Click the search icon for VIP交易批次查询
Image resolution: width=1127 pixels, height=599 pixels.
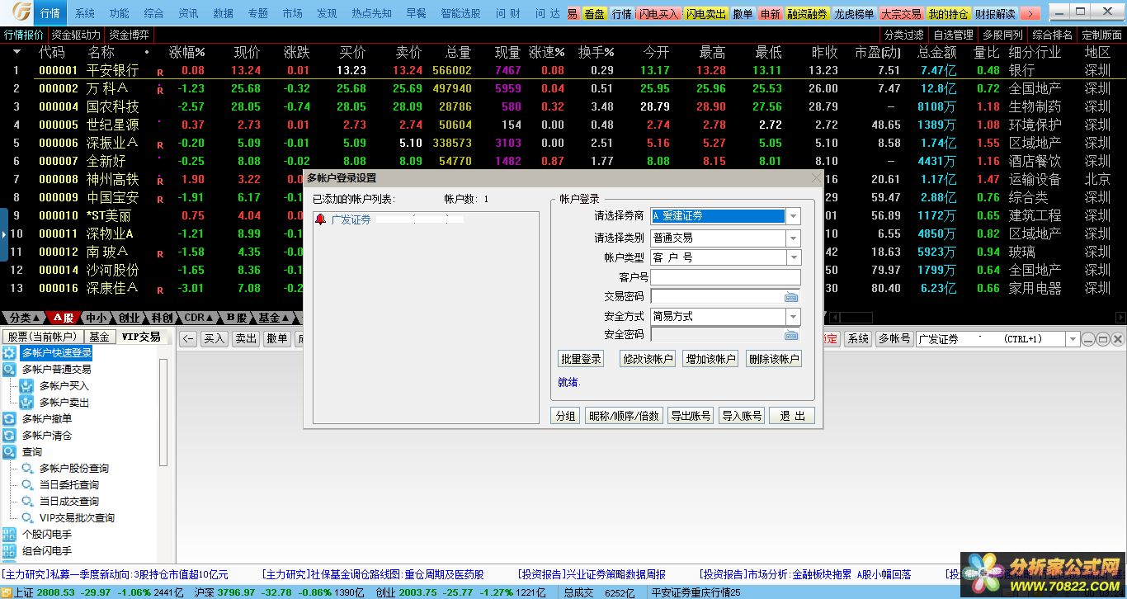[x=27, y=518]
